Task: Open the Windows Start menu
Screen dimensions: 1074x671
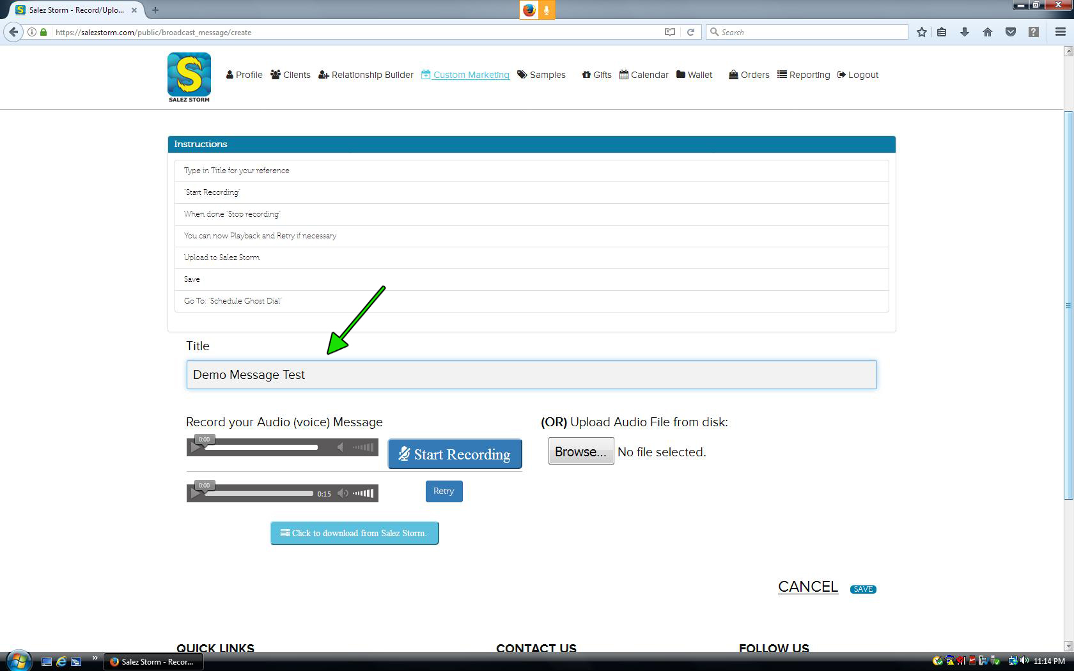Action: 18,661
